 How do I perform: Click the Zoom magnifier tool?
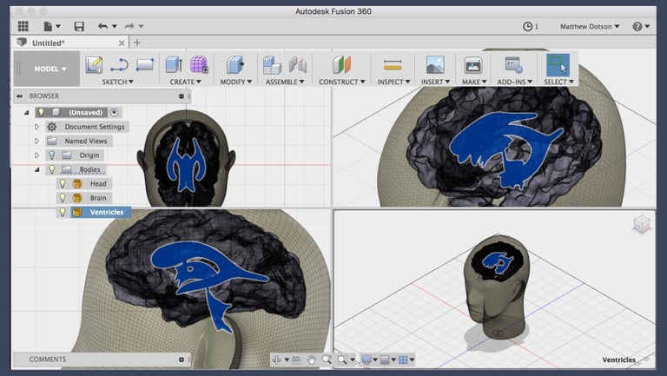tap(327, 360)
